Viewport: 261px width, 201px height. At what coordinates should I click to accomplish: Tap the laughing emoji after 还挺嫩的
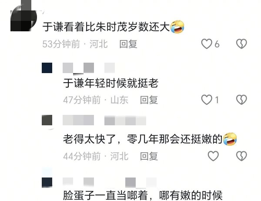click(x=230, y=139)
